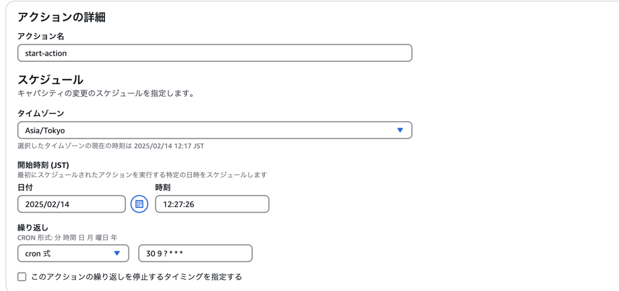Focus the 2025/02/14 date field
The height and width of the screenshot is (291, 619).
coord(72,204)
